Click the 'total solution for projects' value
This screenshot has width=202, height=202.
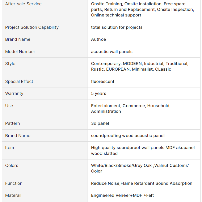pyautogui.click(x=117, y=27)
